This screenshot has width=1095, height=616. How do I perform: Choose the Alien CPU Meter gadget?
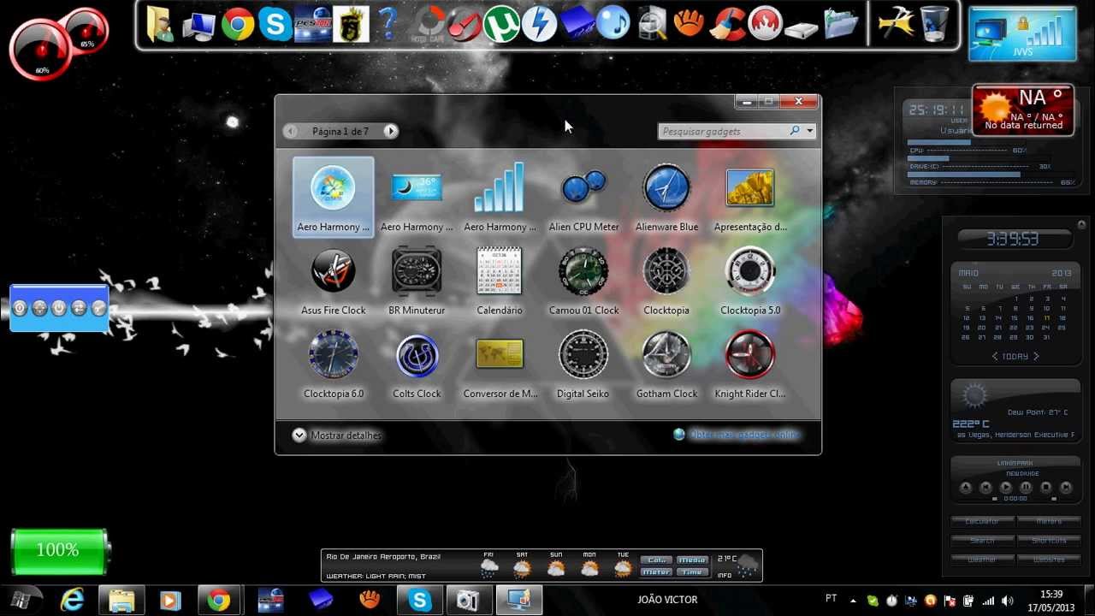click(x=583, y=198)
